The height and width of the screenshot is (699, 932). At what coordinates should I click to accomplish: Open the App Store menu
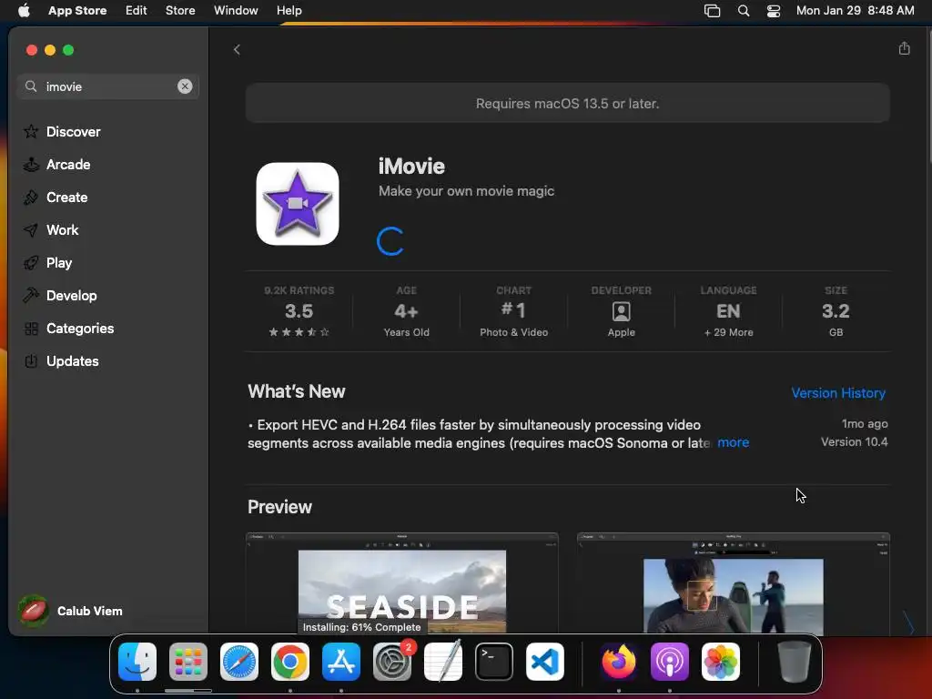pos(77,10)
